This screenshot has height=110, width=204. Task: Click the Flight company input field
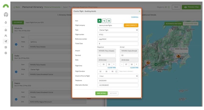click(110, 25)
